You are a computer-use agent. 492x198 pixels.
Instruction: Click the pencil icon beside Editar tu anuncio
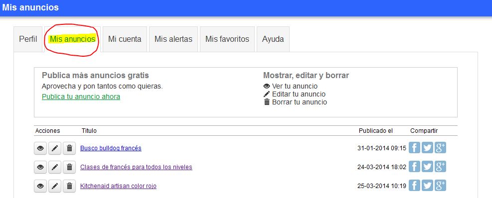coord(267,94)
